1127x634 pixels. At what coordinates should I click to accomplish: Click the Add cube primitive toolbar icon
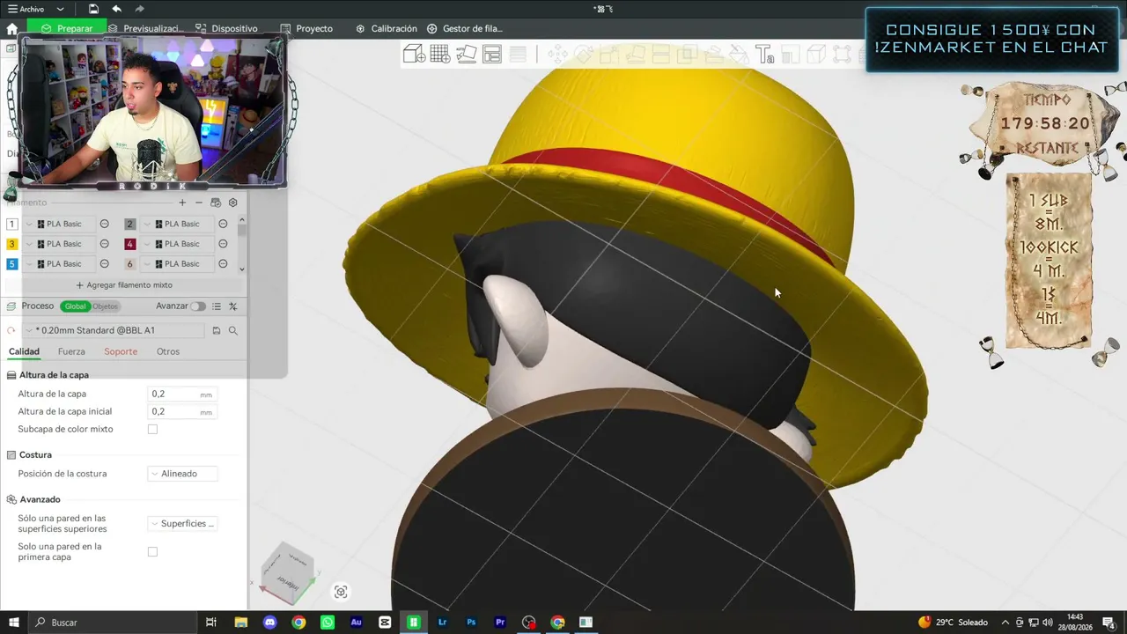[x=414, y=55]
